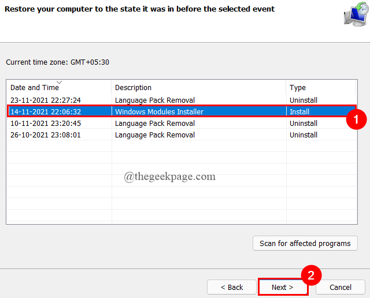Screen dimensions: 370x298
Task: Go to the previous step with Back
Action: pos(232,287)
